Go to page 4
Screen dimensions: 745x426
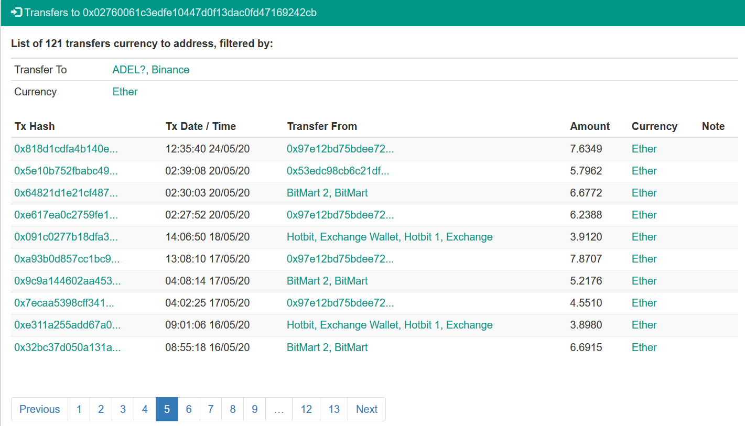coord(145,409)
